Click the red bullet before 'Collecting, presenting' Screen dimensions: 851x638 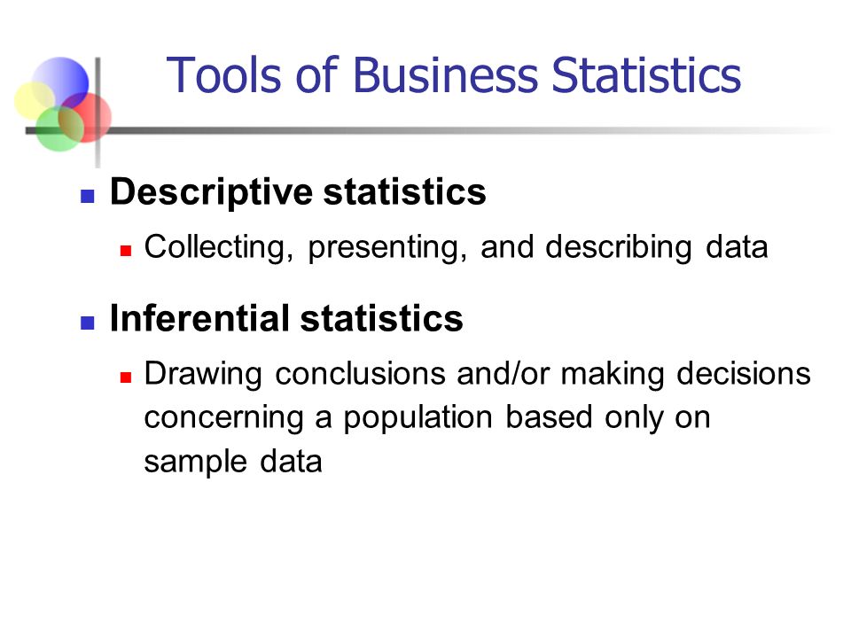tap(126, 250)
